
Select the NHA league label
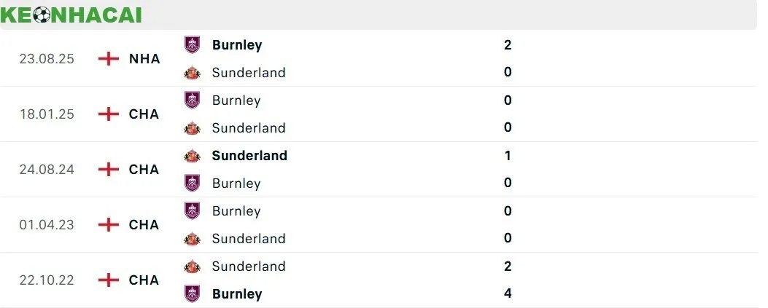[x=144, y=58]
